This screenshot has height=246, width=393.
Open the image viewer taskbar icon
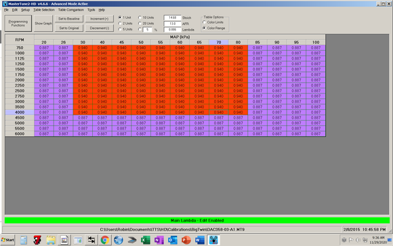[x=64, y=240]
